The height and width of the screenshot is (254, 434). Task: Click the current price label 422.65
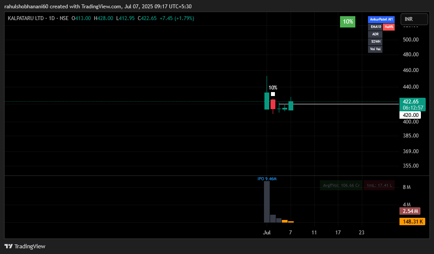pyautogui.click(x=411, y=101)
